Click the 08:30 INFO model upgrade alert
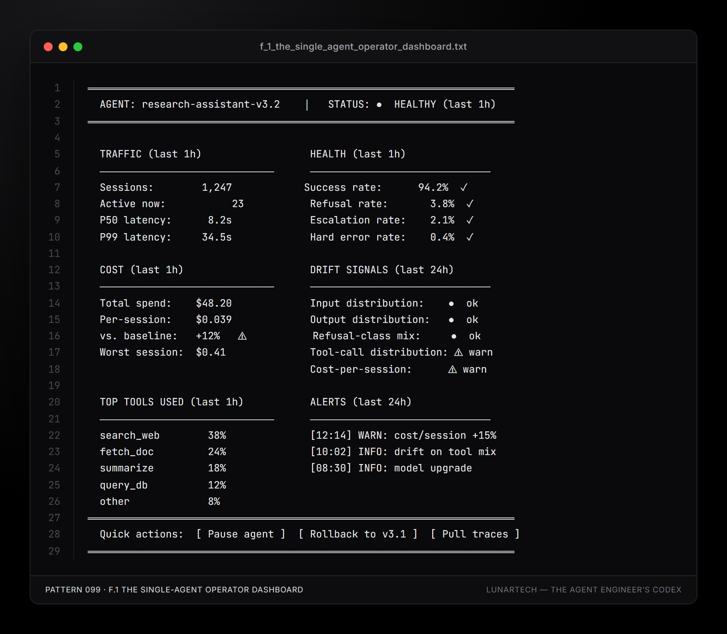The height and width of the screenshot is (634, 727). [x=391, y=468]
